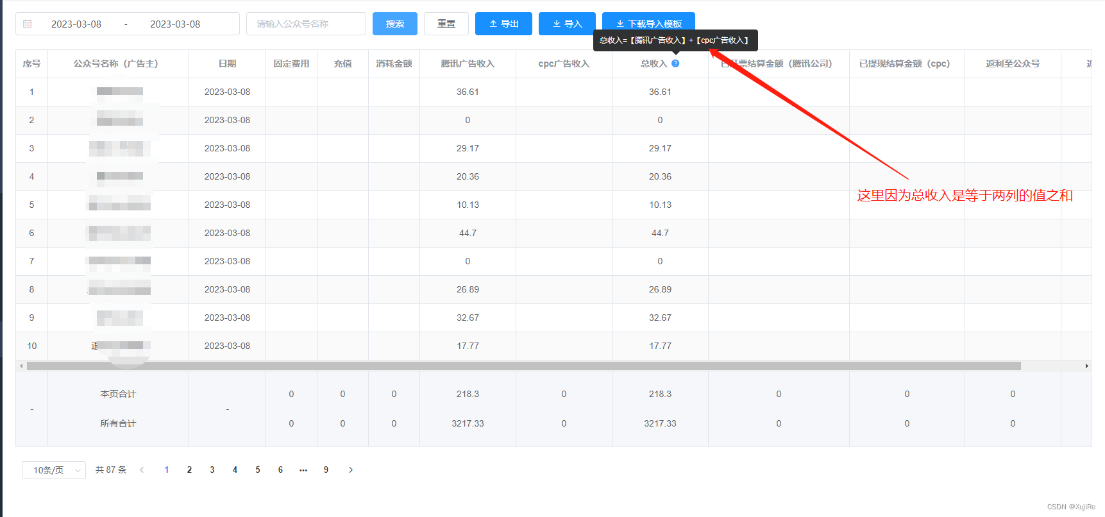Click the 已提现结算金额（cpc） column header
The height and width of the screenshot is (517, 1105).
tap(907, 64)
